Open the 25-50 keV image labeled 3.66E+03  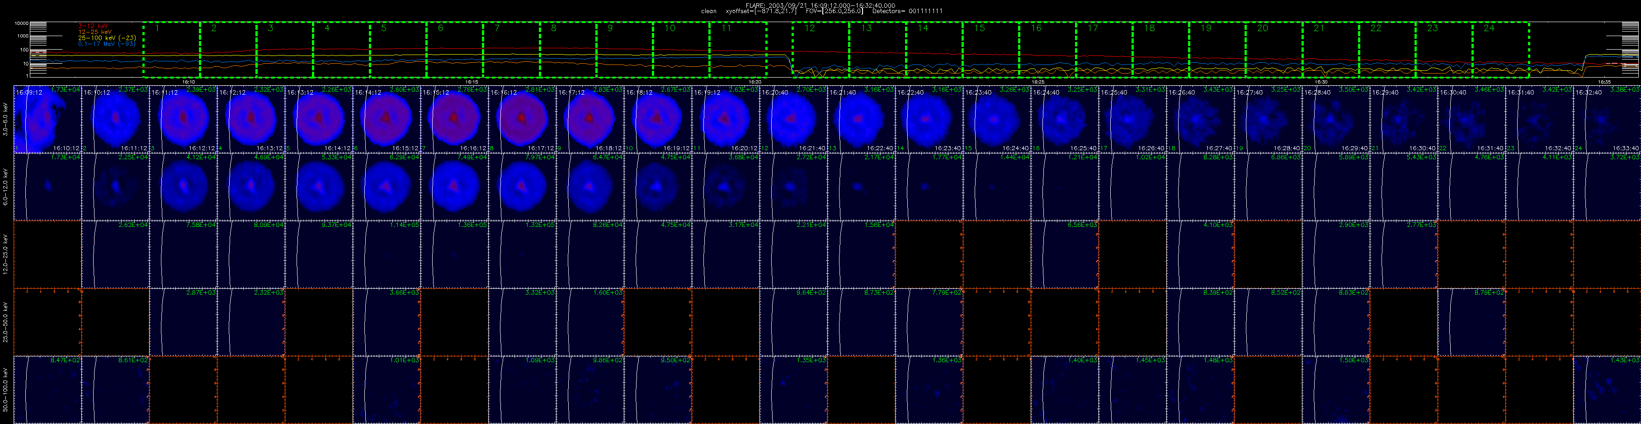point(387,323)
